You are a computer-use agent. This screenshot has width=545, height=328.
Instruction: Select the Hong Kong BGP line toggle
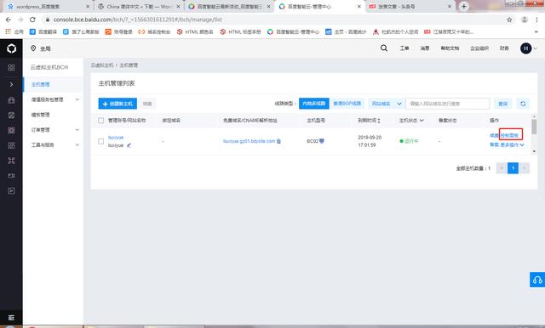tap(347, 104)
